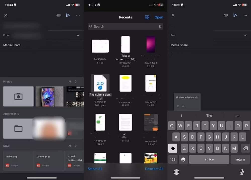Choose the keyboard suggestion "I'm"
The height and width of the screenshot is (180, 251).
237,115
